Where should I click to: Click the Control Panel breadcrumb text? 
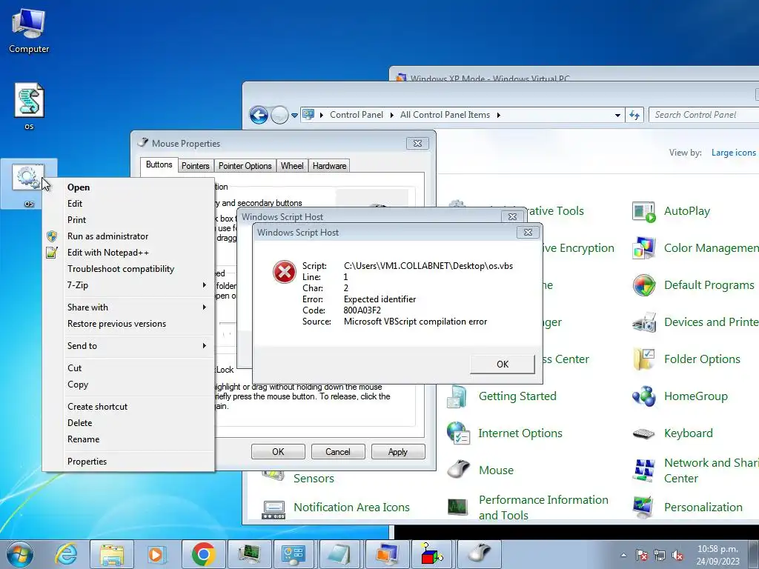tap(357, 115)
